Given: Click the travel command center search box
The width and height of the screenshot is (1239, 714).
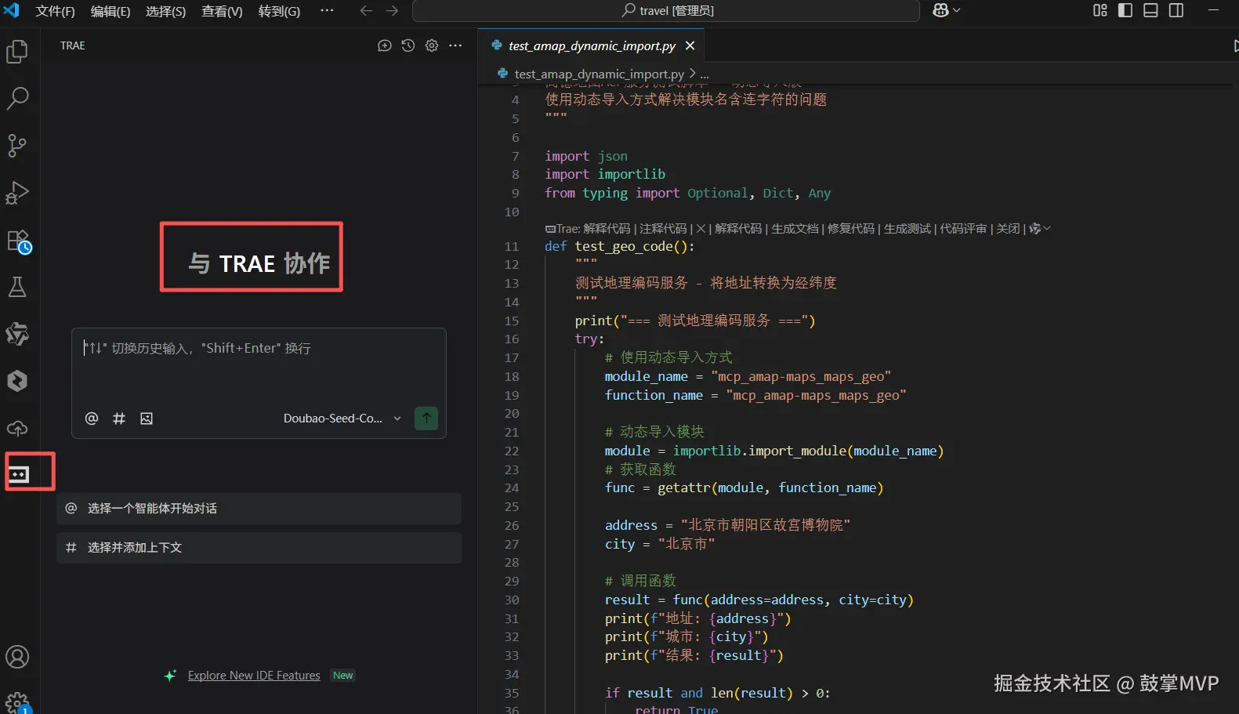Looking at the screenshot, I should 666,11.
